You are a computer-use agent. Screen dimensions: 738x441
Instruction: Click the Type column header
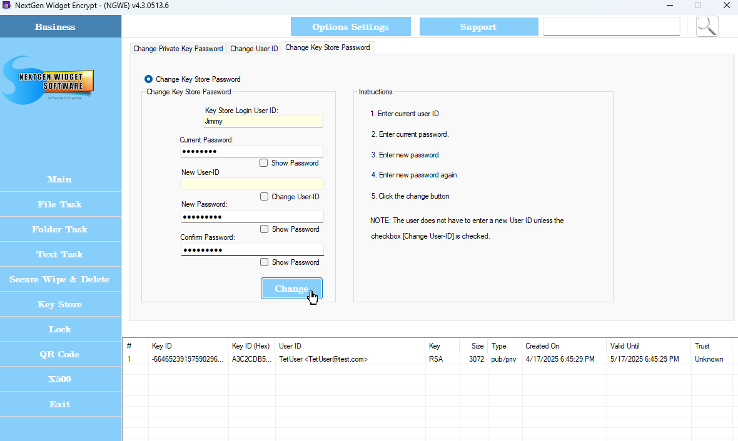click(x=505, y=346)
